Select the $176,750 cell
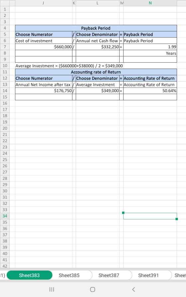Viewport: 186px width, 297px height. (x=44, y=91)
